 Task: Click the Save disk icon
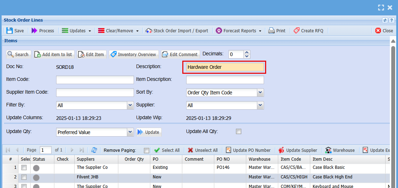[10, 31]
